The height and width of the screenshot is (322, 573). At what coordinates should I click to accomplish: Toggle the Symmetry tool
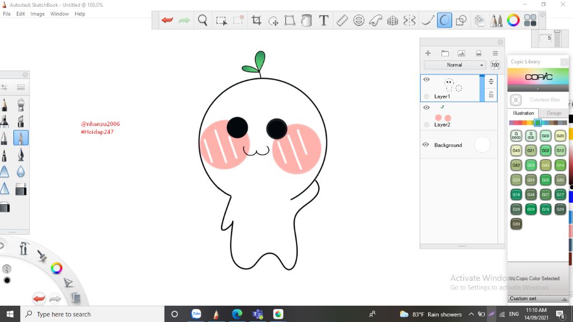click(409, 21)
